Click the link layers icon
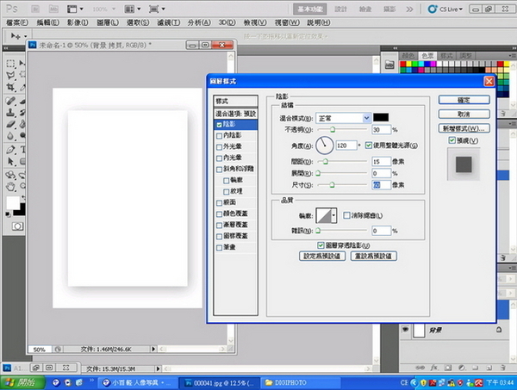This screenshot has height=390, width=517. pyautogui.click(x=420, y=368)
